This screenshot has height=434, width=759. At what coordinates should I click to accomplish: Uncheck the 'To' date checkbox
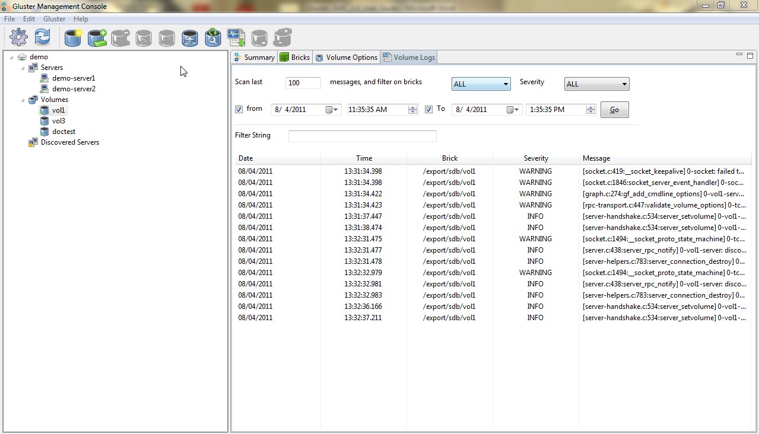pyautogui.click(x=428, y=110)
